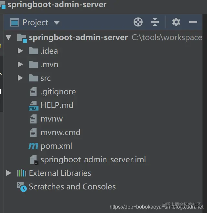Open the Project view dropdown arrow
Image resolution: width=207 pixels, height=213 pixels.
[x=57, y=23]
